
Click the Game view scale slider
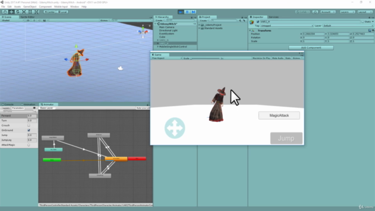pos(206,58)
